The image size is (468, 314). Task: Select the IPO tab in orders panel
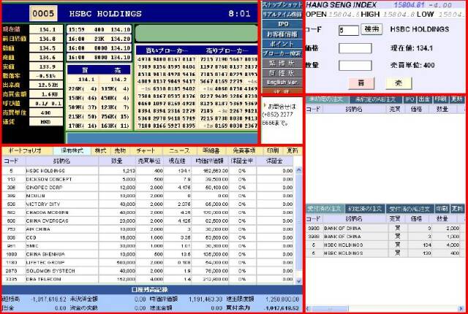(x=409, y=99)
